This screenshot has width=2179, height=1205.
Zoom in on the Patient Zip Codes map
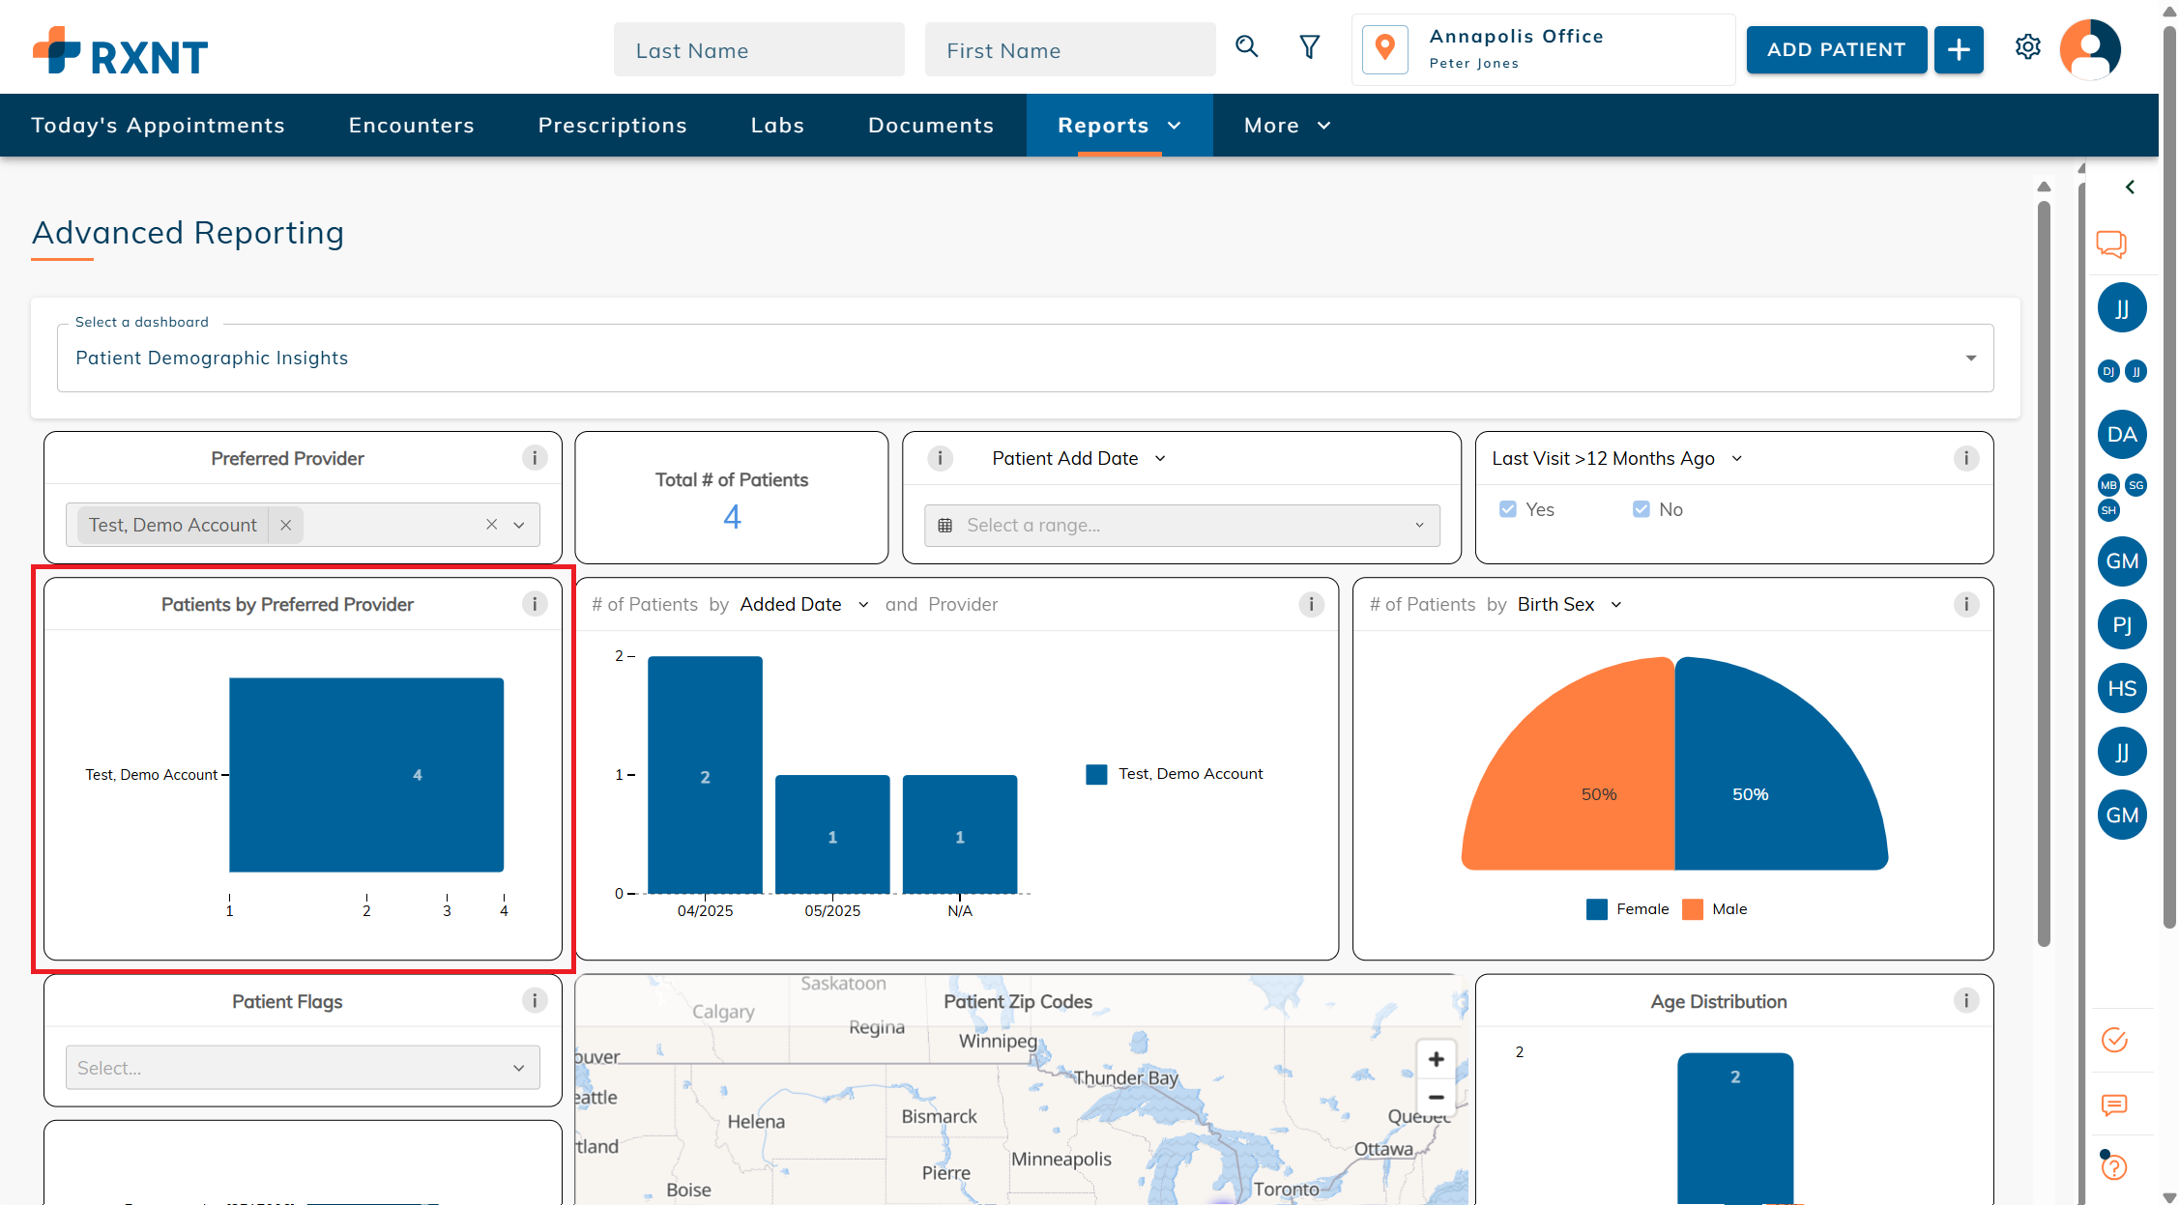point(1436,1059)
